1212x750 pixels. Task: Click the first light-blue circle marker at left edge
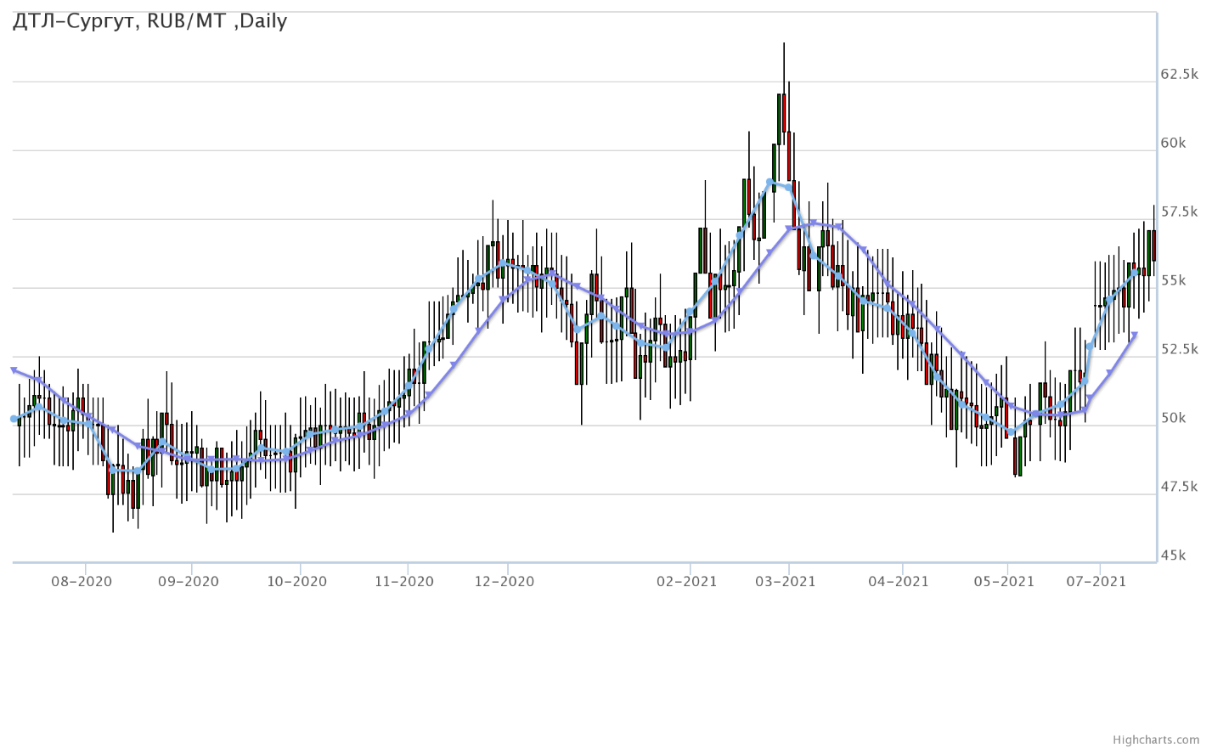[x=14, y=419]
